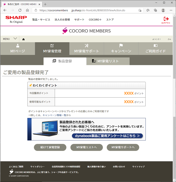Click the COCORO MEMBERS heart logo
Viewport: 176px width, 182px height.
pyautogui.click(x=65, y=31)
